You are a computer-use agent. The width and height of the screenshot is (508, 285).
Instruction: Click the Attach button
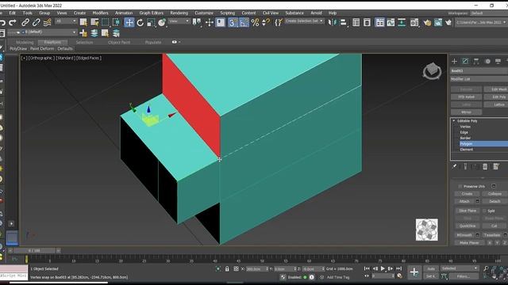[x=464, y=201]
